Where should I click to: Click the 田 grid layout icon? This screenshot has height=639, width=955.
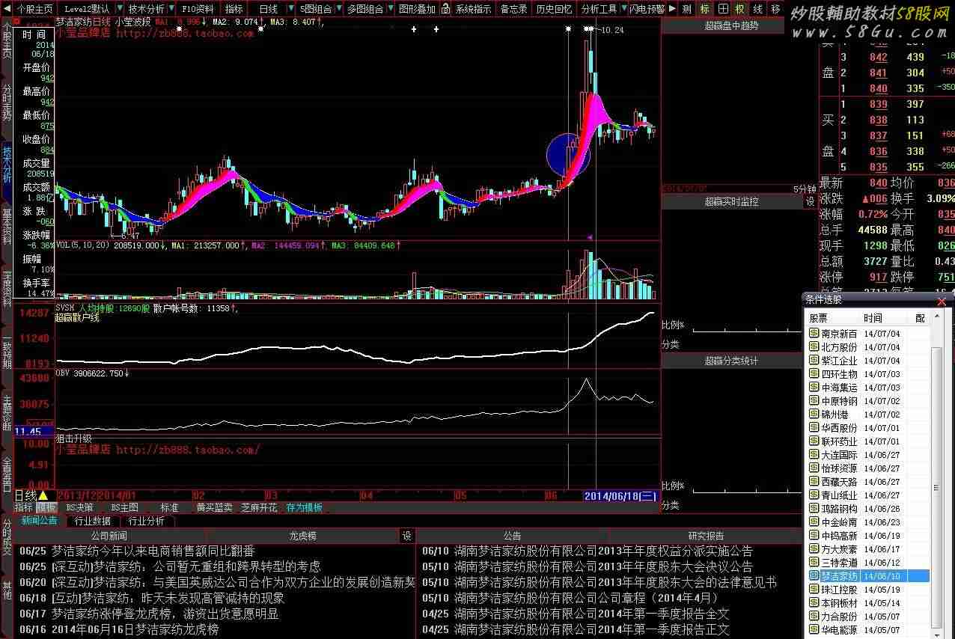coord(722,9)
